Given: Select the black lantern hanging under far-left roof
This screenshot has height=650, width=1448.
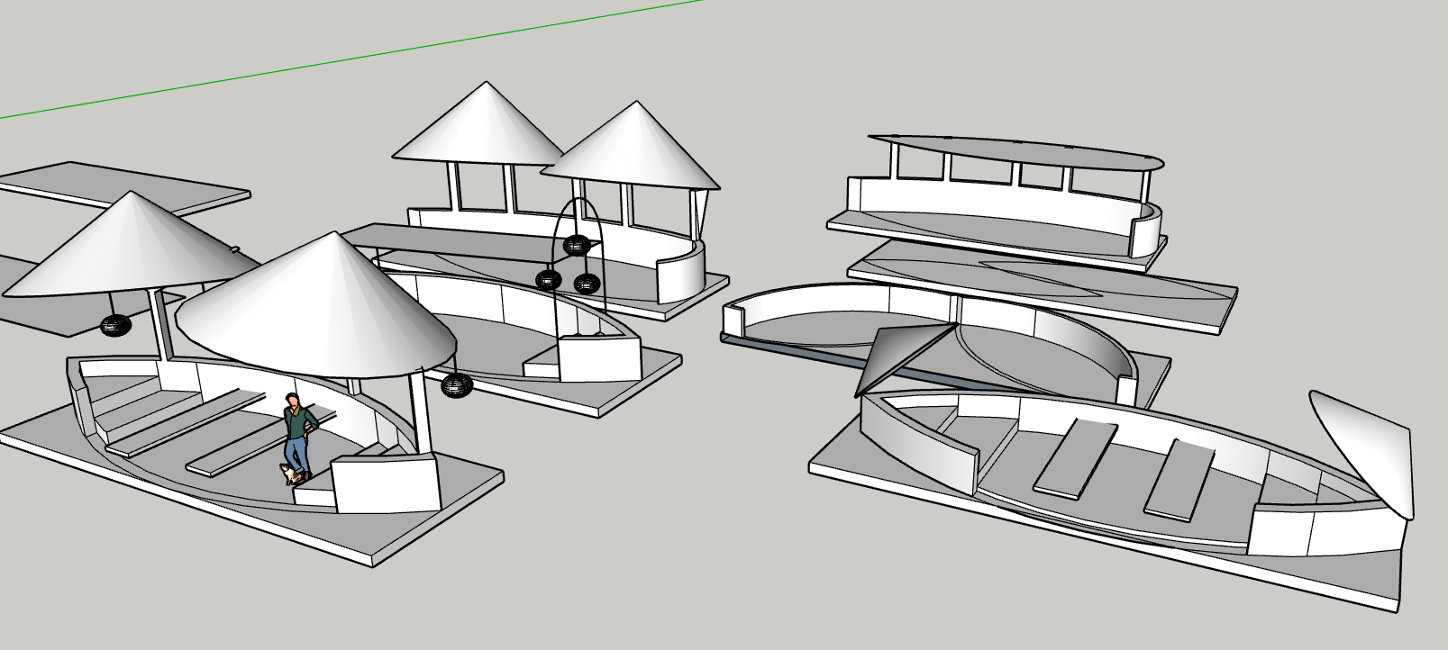Looking at the screenshot, I should point(114,325).
